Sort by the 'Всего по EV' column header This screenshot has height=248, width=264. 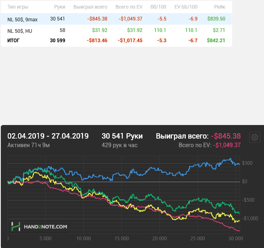(129, 7)
